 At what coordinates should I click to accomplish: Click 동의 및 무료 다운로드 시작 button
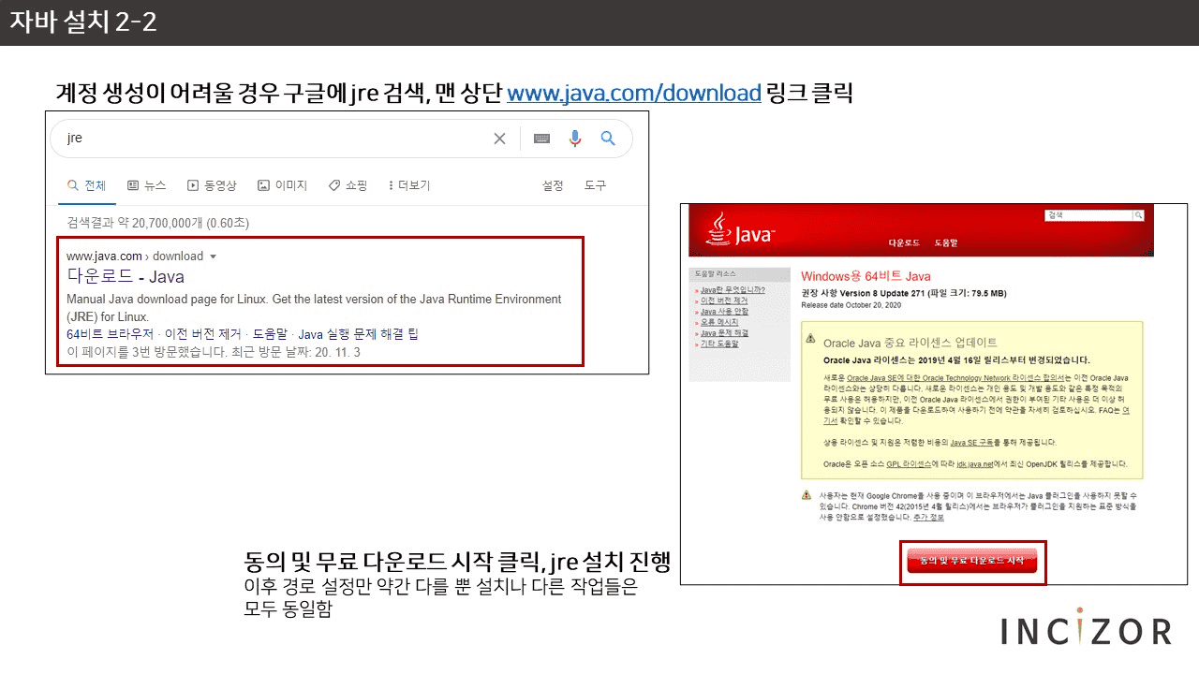click(972, 562)
